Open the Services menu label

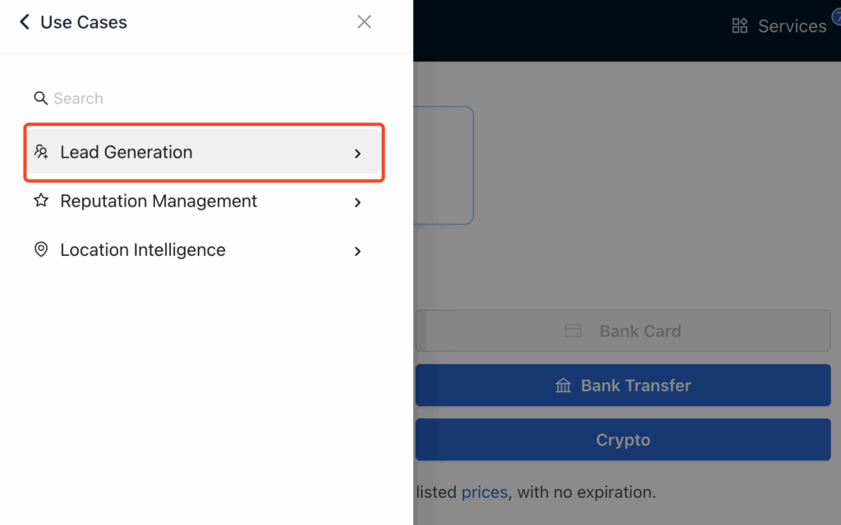(792, 26)
